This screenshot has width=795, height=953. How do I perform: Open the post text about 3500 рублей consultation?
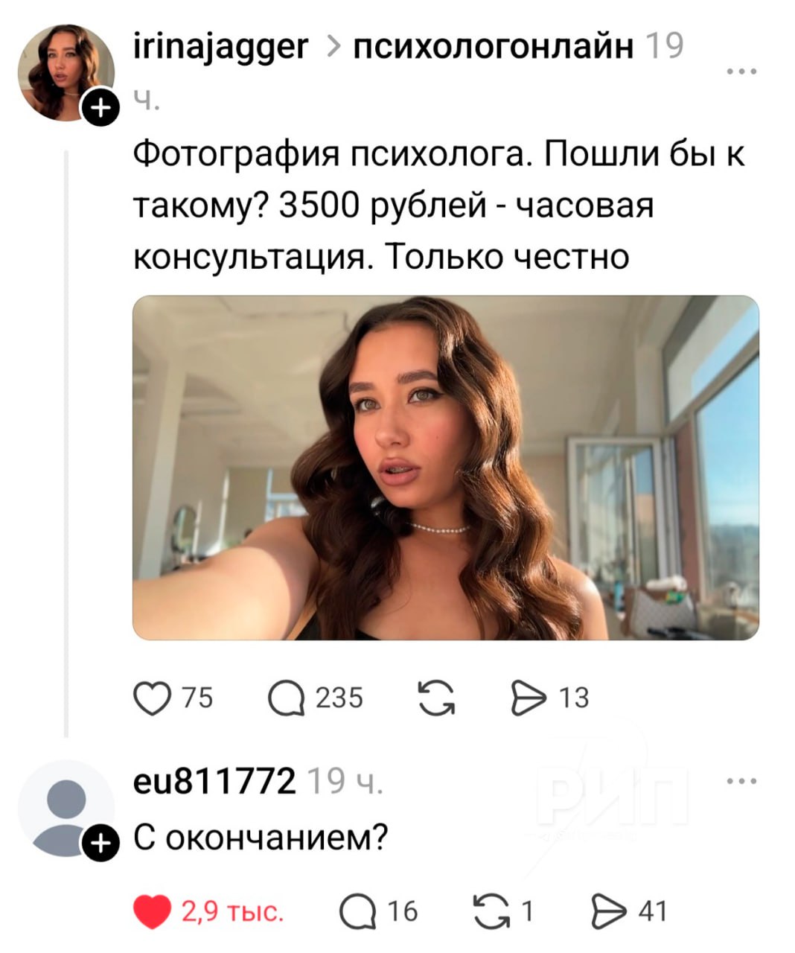click(438, 206)
